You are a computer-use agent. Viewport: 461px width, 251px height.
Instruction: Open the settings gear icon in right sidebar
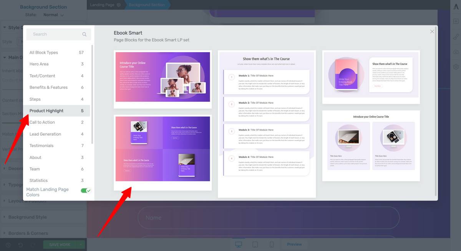(456, 67)
